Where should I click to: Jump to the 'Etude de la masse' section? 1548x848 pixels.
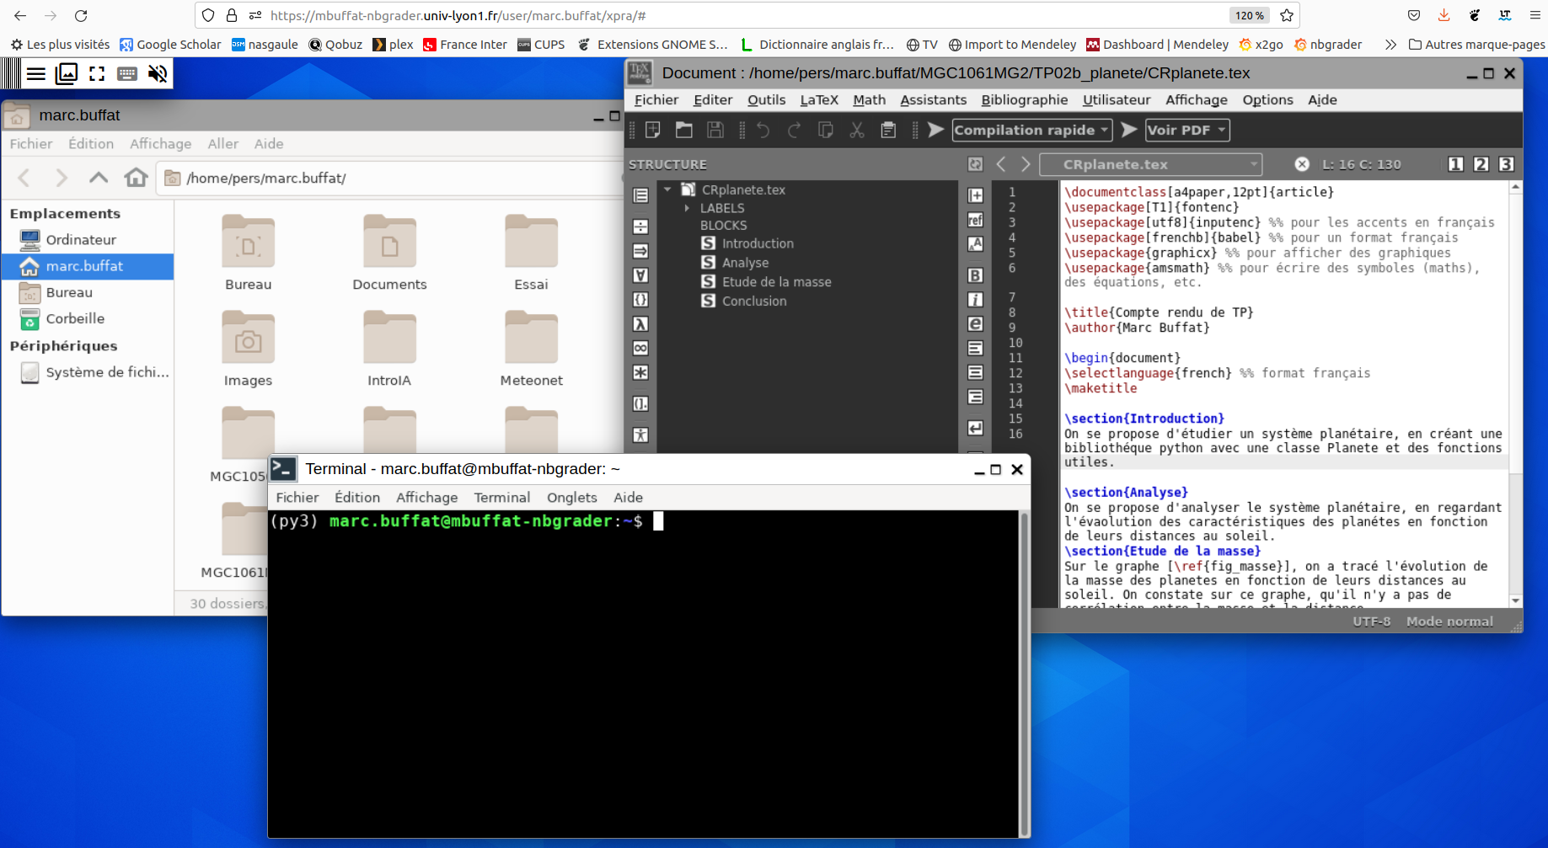(776, 282)
